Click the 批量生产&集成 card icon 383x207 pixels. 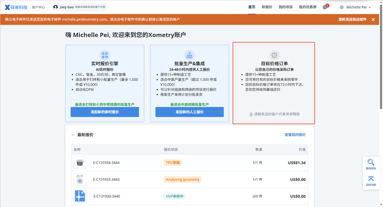[189, 55]
